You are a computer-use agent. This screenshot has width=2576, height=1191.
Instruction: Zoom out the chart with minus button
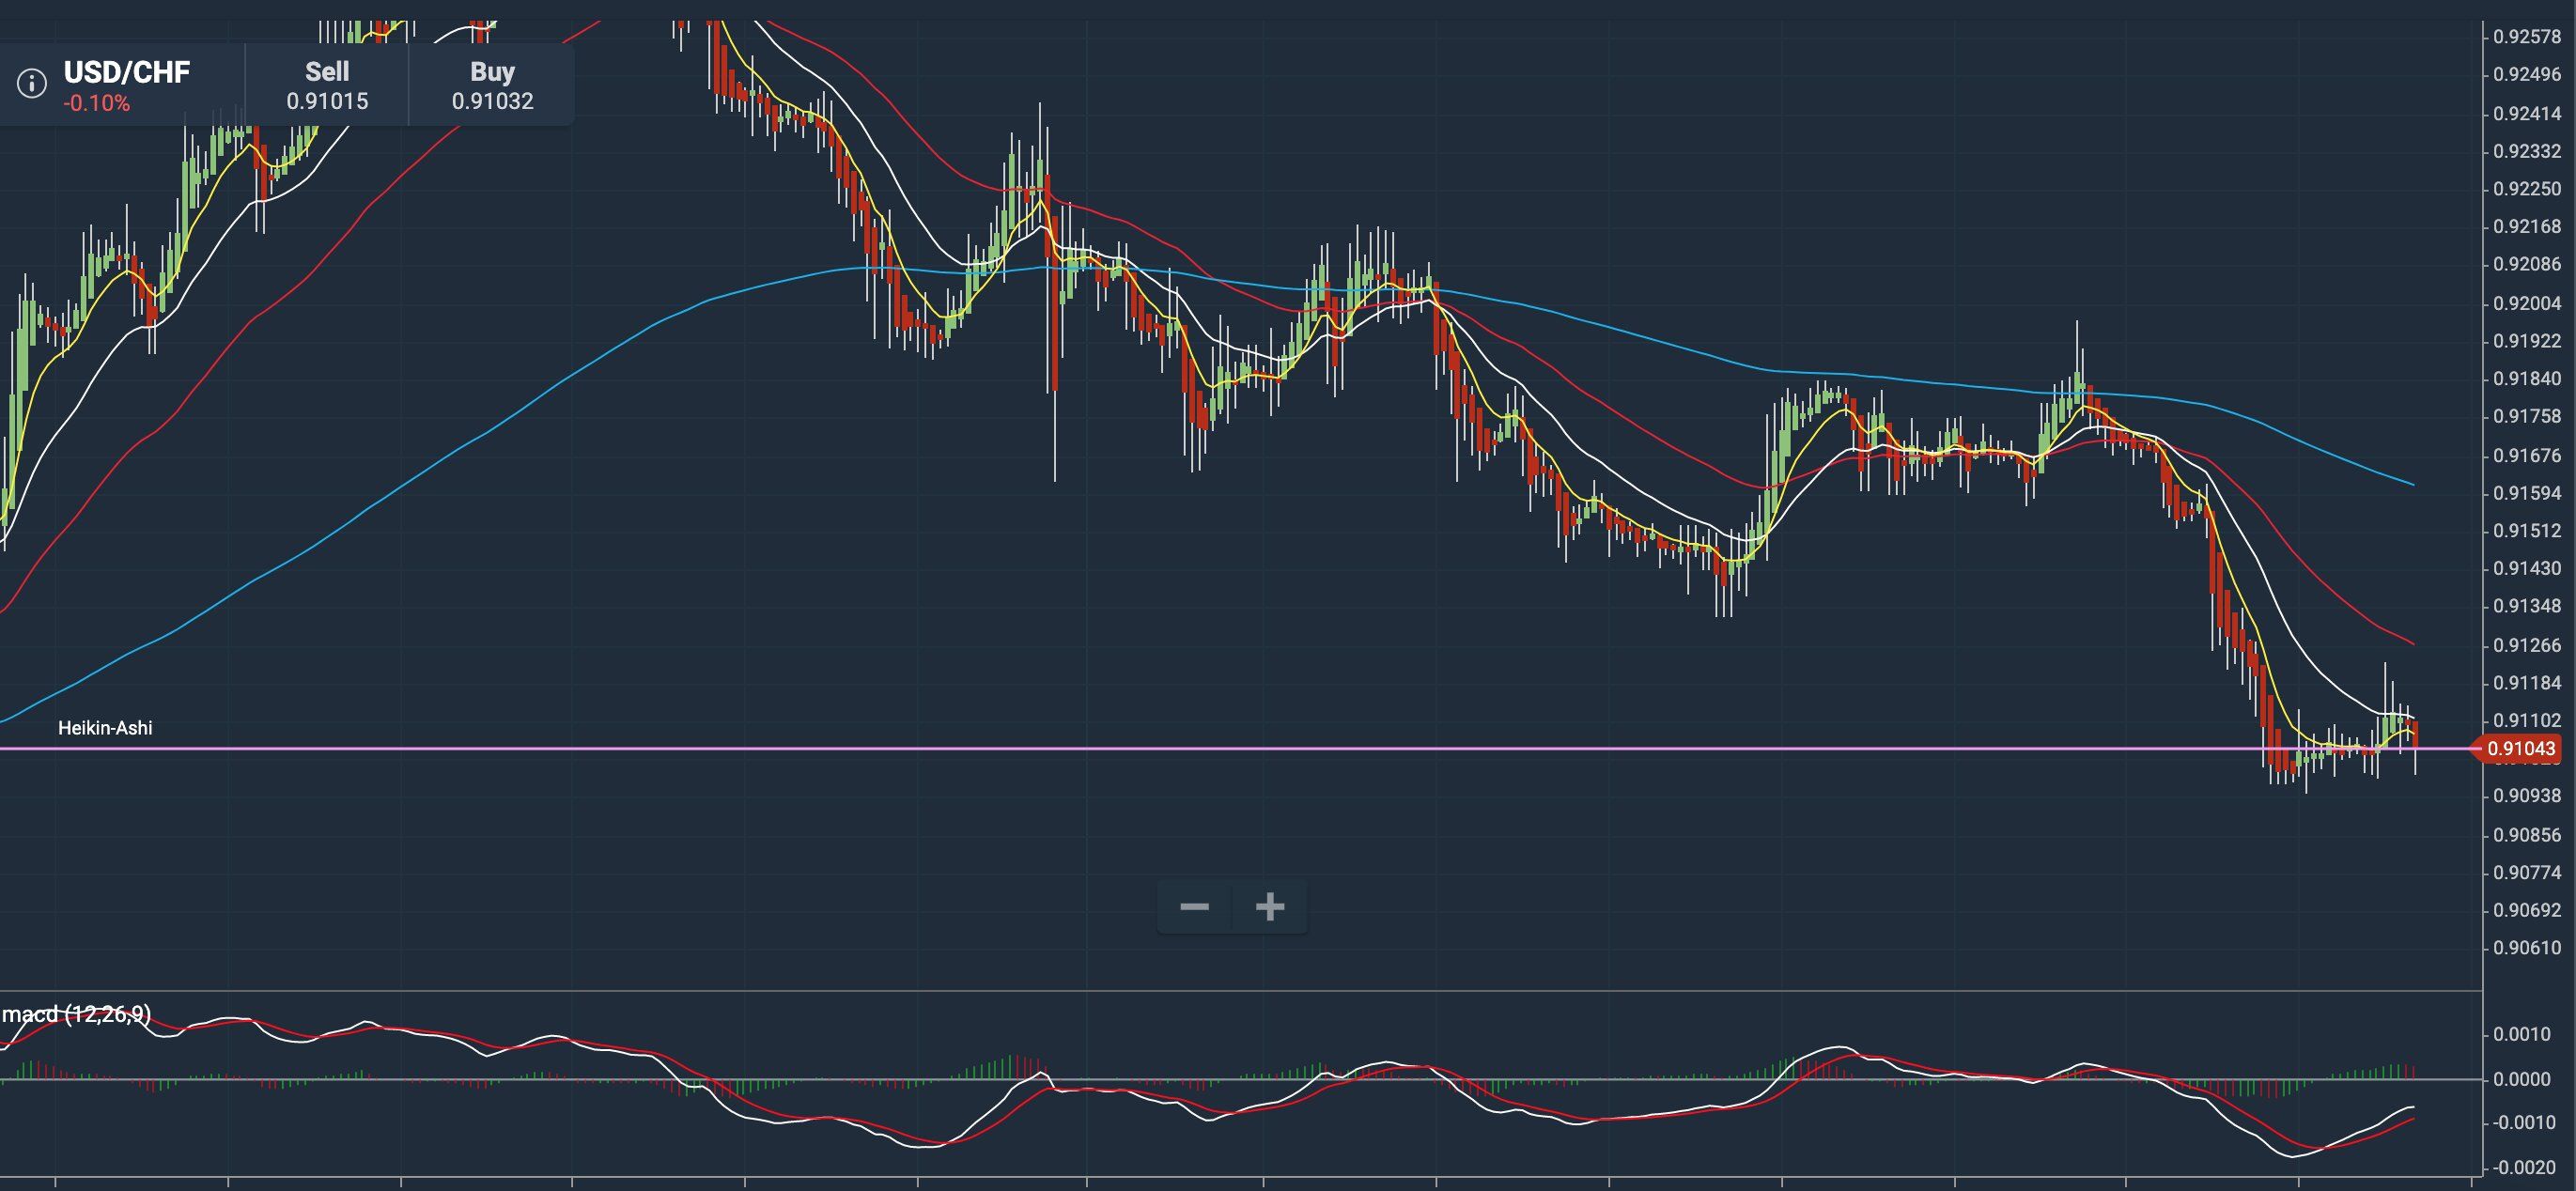click(x=1194, y=907)
